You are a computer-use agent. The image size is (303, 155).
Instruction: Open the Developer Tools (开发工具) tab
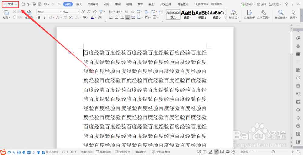[x=166, y=4]
